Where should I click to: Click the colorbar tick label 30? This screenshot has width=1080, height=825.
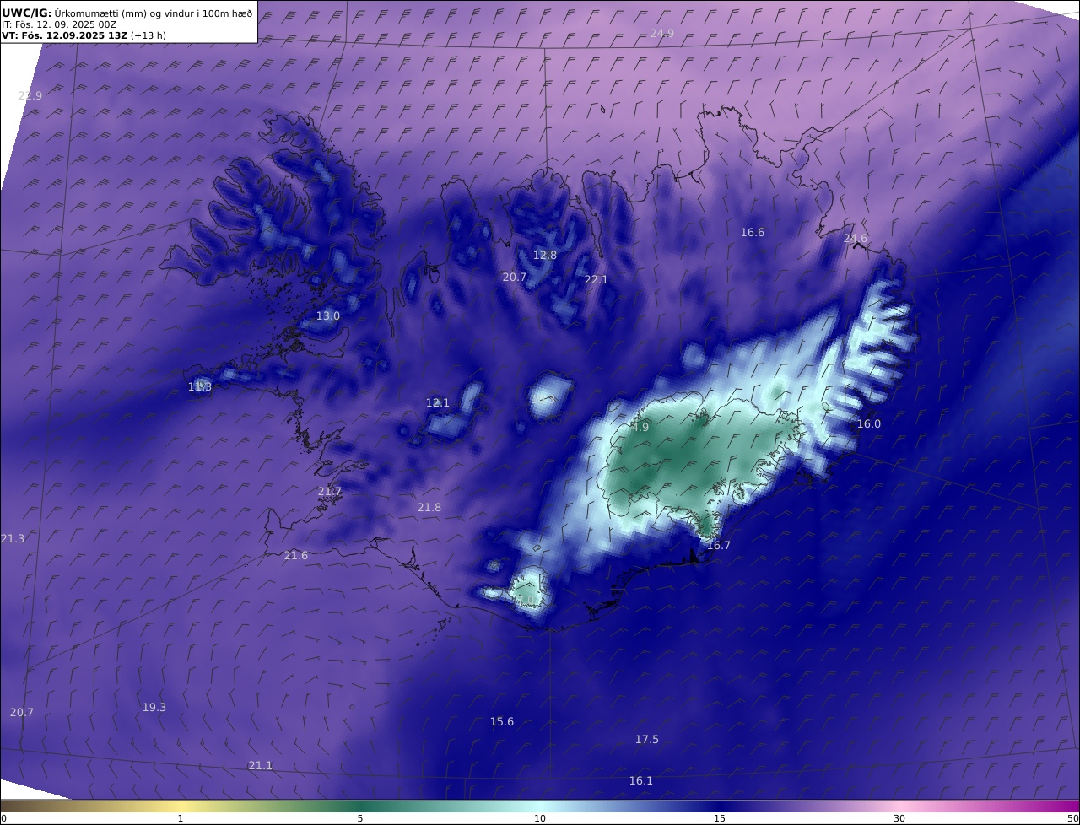(x=899, y=818)
